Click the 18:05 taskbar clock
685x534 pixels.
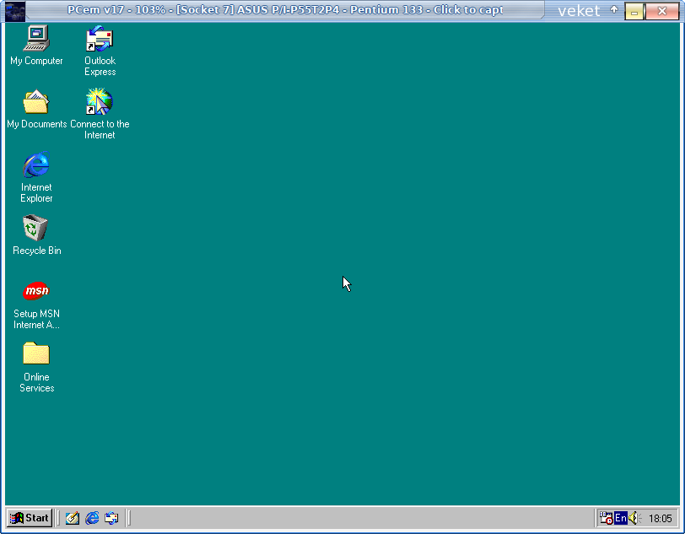(x=660, y=519)
